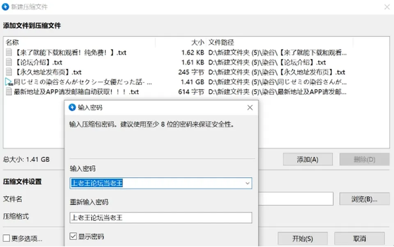Select the 【论坛介绍】.txt file row
This screenshot has width=394, height=247.
click(x=176, y=62)
